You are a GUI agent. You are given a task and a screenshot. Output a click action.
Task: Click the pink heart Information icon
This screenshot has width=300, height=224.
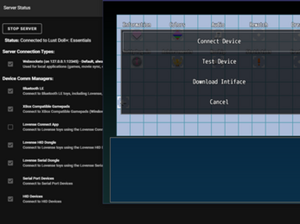tap(137, 35)
